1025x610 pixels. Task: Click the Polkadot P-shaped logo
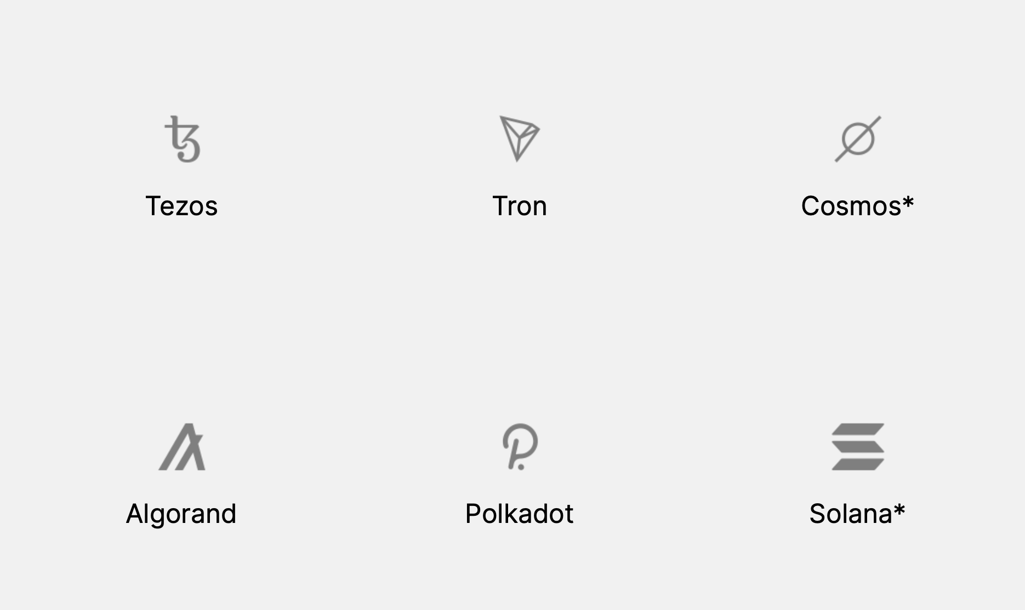(x=520, y=447)
